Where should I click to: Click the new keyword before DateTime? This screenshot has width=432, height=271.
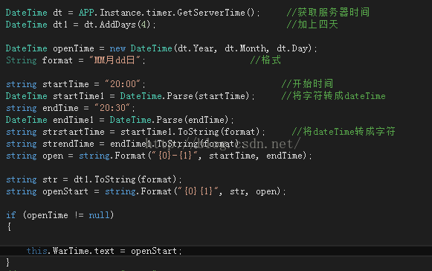[x=117, y=48]
